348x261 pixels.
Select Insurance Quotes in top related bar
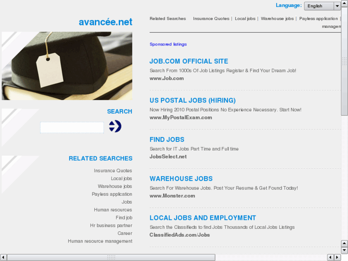211,19
